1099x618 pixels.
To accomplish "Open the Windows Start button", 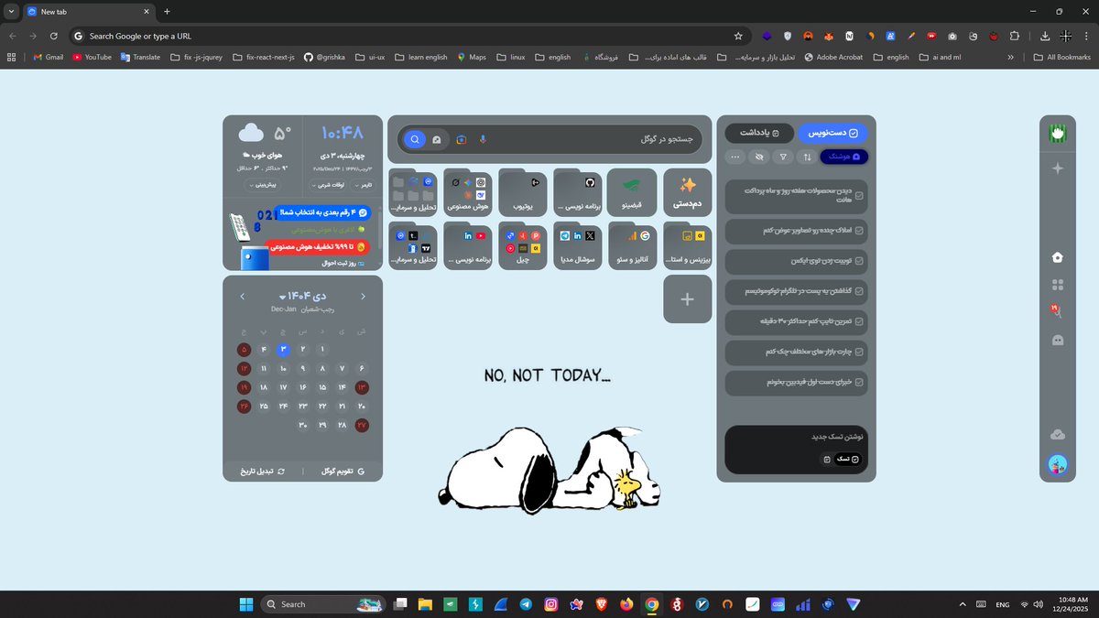I will 245,604.
